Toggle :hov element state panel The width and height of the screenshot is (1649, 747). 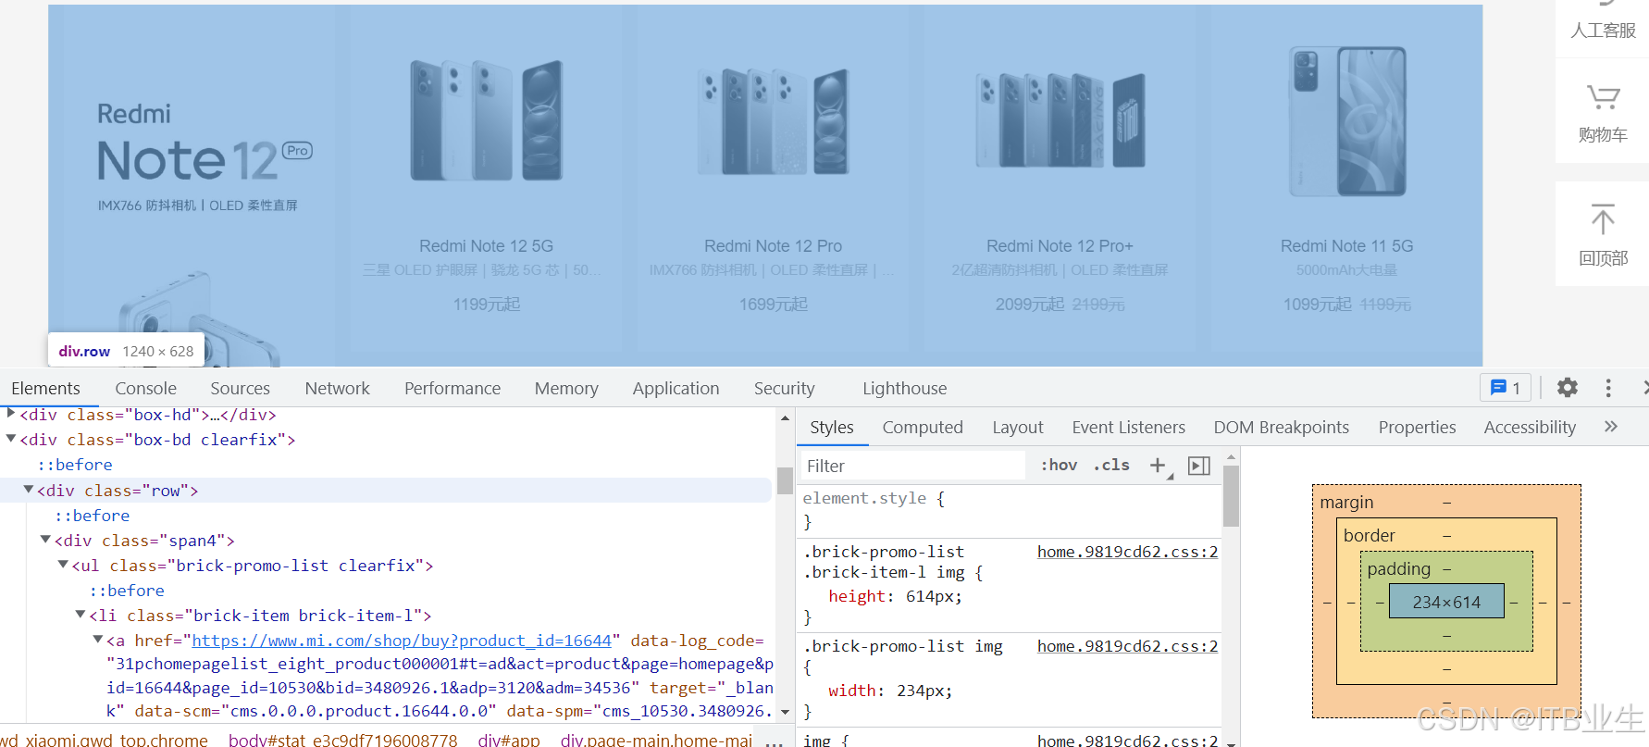click(1059, 465)
